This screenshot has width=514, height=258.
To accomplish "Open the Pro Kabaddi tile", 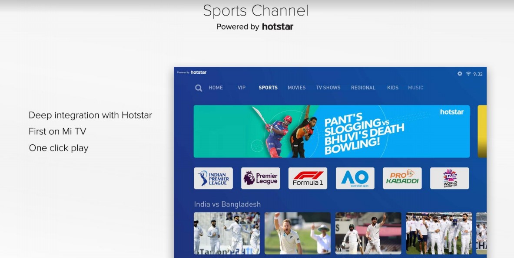I will tap(402, 178).
